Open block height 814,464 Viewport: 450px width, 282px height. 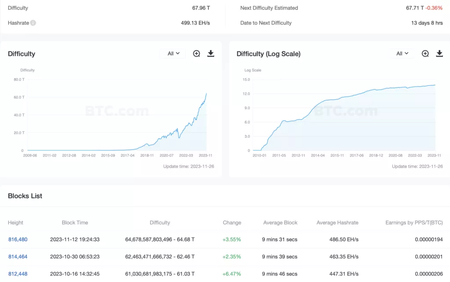(x=18, y=257)
